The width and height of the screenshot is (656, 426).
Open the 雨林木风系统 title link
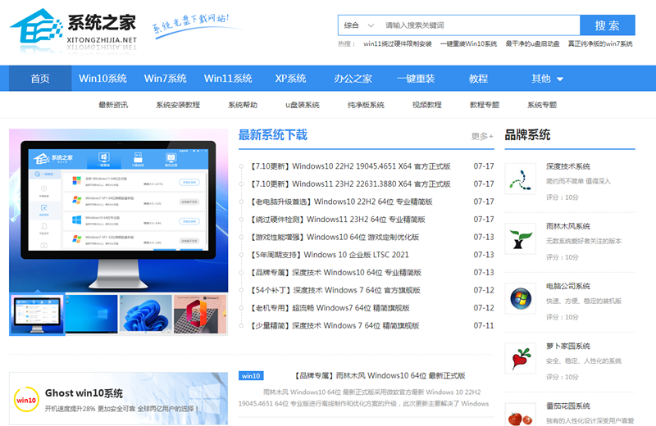[567, 226]
